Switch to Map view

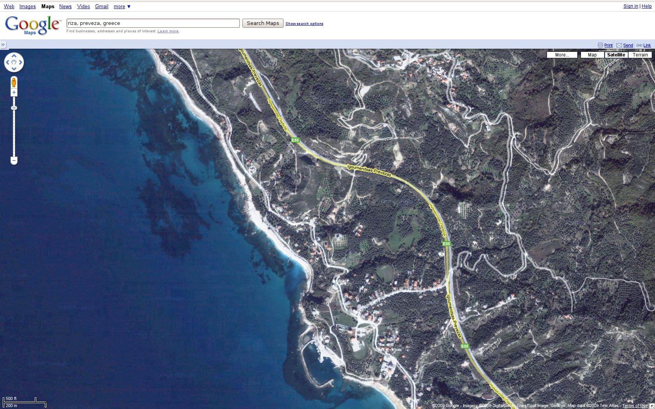(592, 55)
